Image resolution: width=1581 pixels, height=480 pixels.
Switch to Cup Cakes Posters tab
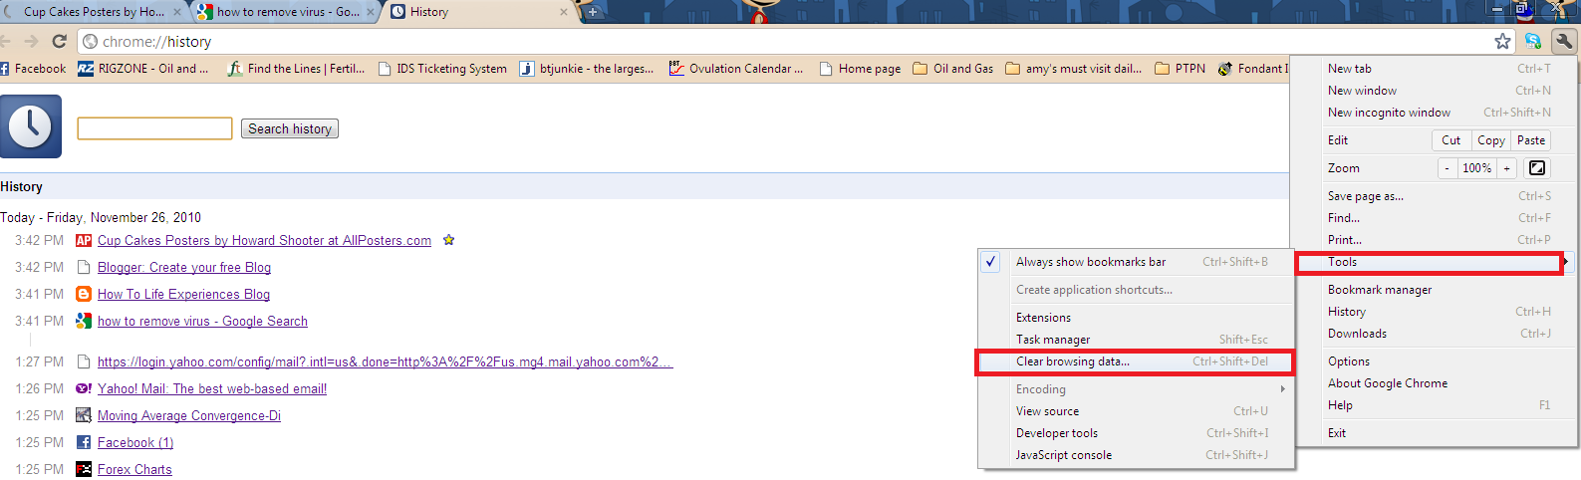tap(93, 12)
